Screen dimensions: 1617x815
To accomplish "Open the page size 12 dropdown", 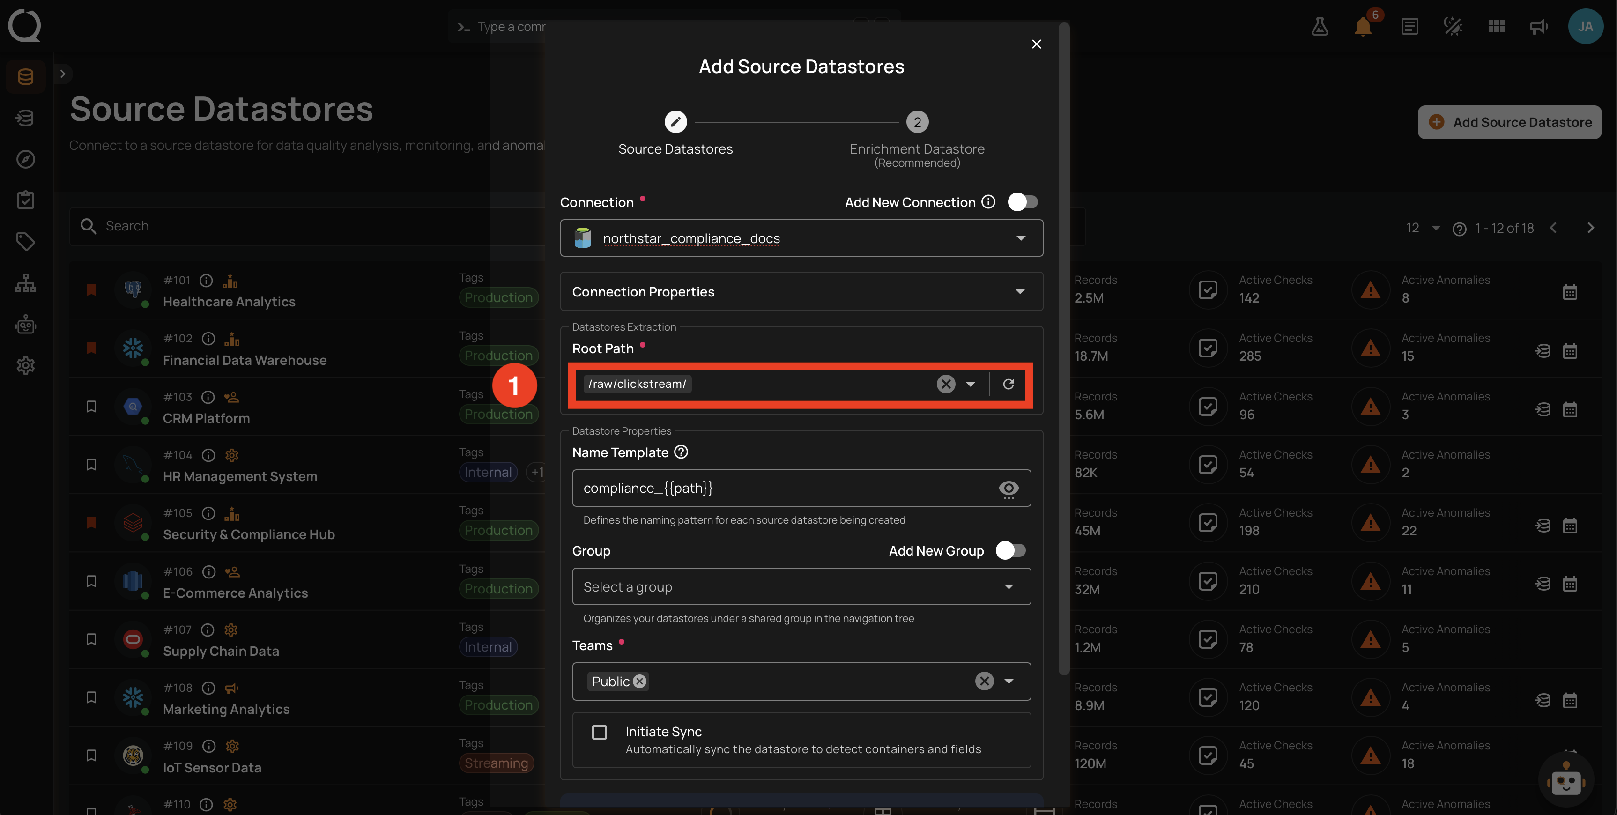I will click(1423, 228).
